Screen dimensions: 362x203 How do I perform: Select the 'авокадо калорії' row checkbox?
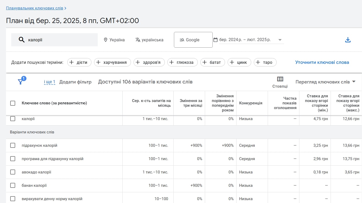coord(13,172)
